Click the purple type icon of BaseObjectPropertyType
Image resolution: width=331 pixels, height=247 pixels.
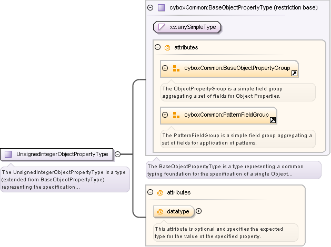click(x=162, y=8)
